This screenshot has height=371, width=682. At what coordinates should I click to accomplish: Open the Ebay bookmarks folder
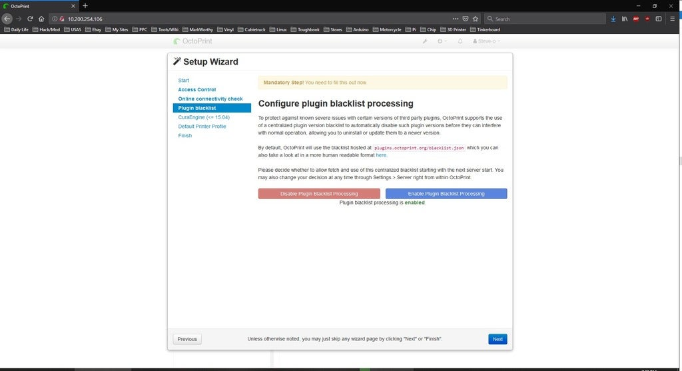pos(93,29)
